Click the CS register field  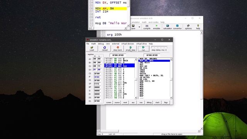pos(97,73)
